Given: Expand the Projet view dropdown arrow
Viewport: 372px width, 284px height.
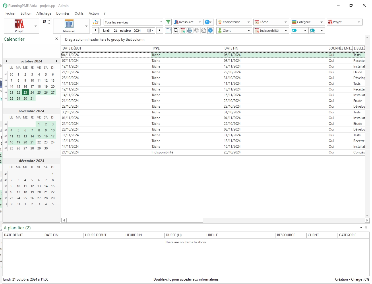Looking at the screenshot, I should click(x=36, y=26).
